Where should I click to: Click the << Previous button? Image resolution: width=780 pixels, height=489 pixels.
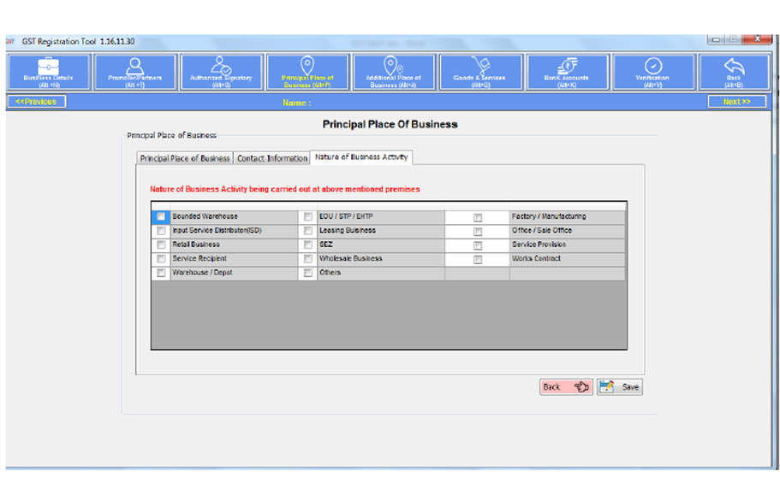(36, 102)
